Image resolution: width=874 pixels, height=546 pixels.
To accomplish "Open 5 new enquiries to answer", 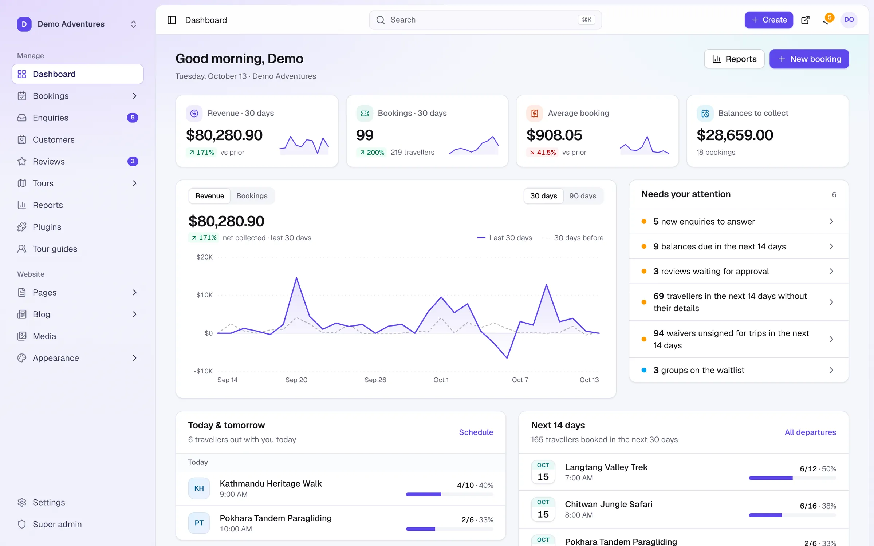I will coord(739,221).
